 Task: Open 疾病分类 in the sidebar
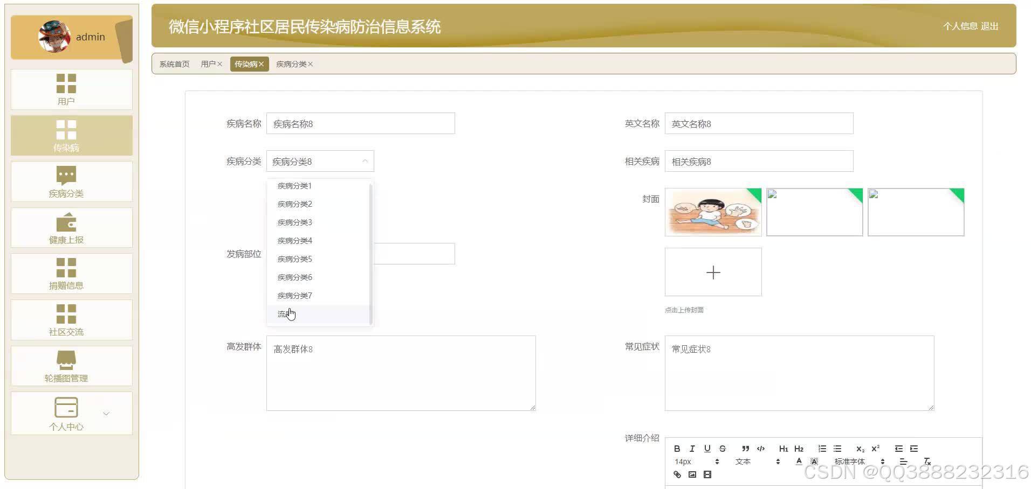click(72, 181)
